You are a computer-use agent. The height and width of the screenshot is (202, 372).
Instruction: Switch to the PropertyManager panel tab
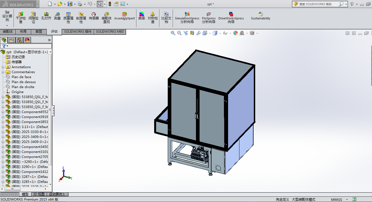pyautogui.click(x=11, y=40)
